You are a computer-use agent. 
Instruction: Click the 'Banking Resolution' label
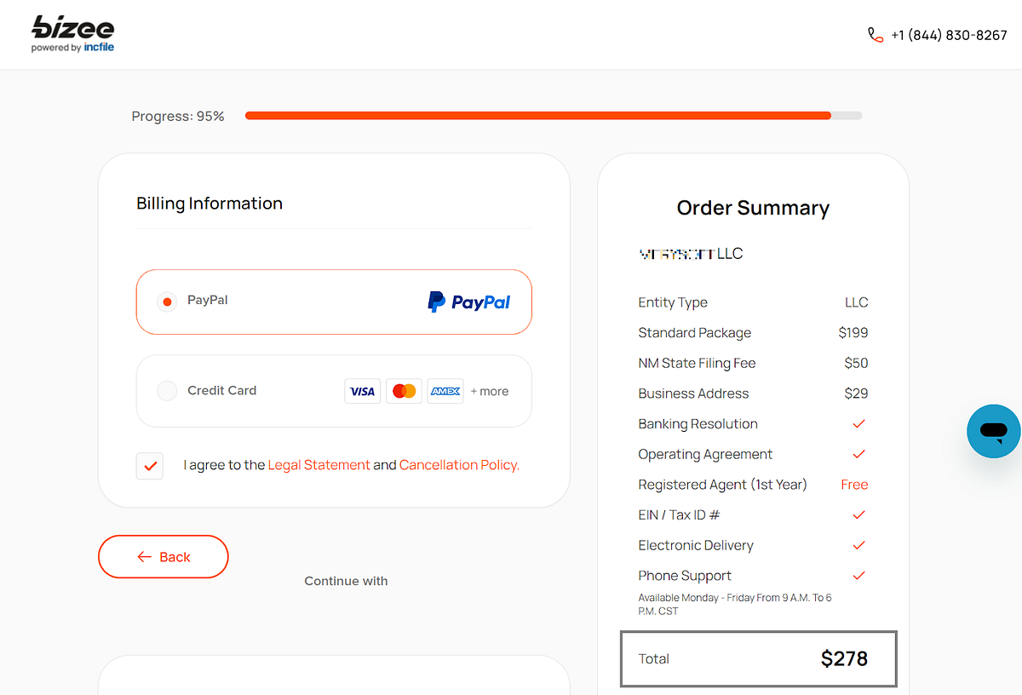(x=698, y=424)
